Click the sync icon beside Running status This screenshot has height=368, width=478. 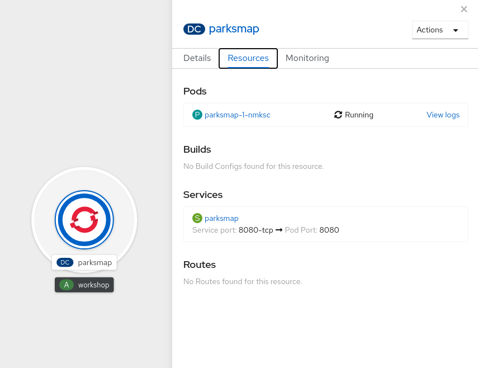[338, 115]
